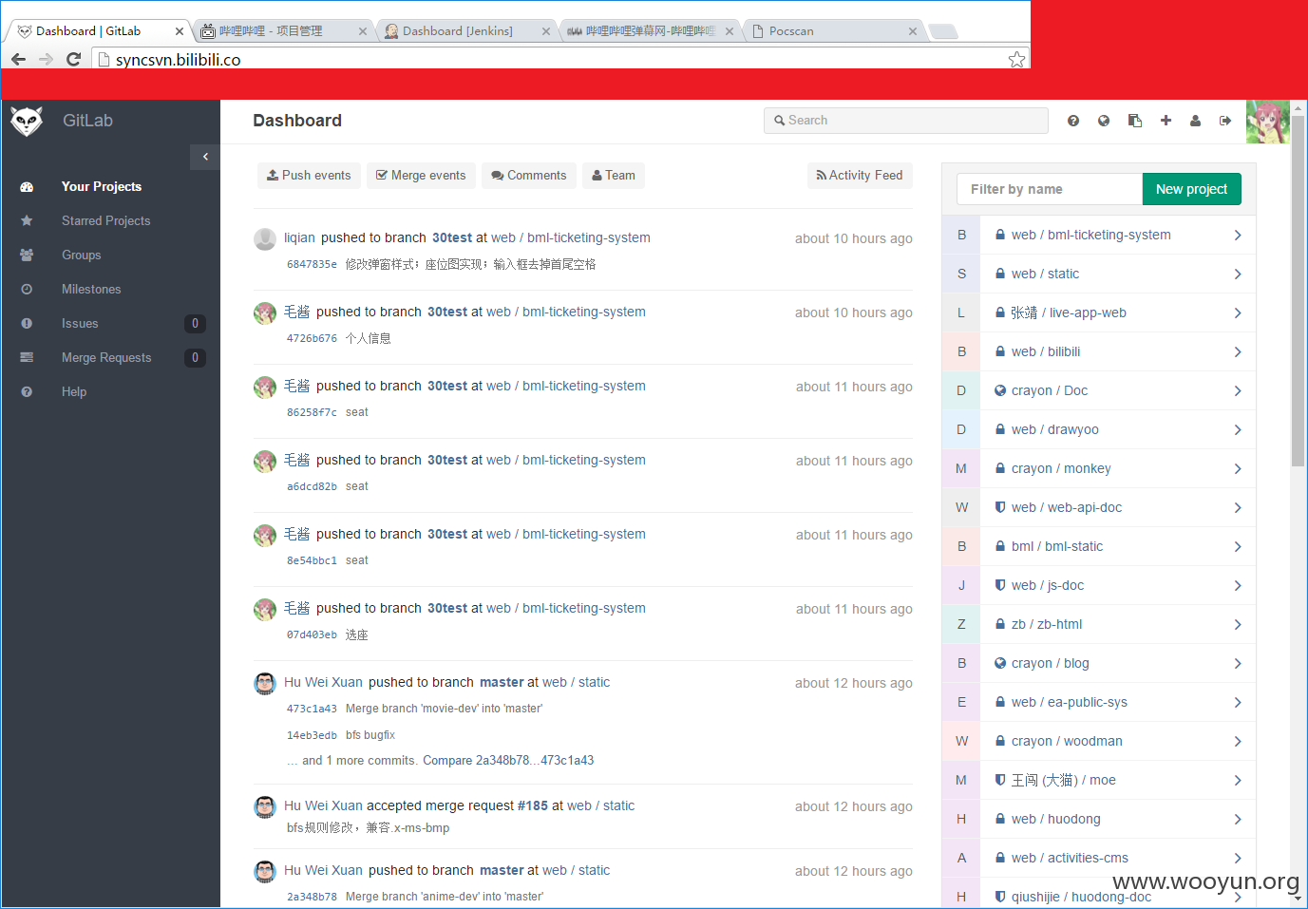This screenshot has height=909, width=1308.
Task: Open liqian user profile link
Action: pyautogui.click(x=299, y=237)
